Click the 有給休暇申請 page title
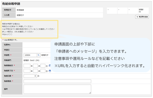The height and width of the screenshot is (98, 153). click(11, 4)
